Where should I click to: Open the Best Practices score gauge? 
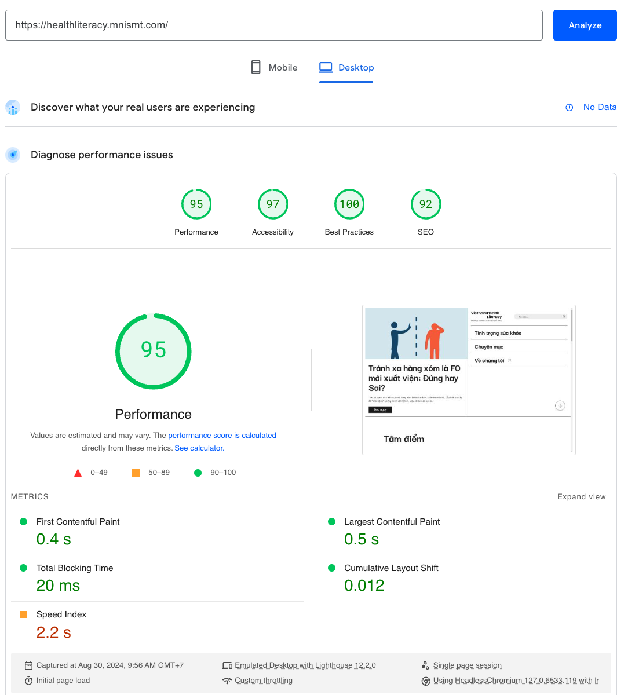click(x=349, y=204)
